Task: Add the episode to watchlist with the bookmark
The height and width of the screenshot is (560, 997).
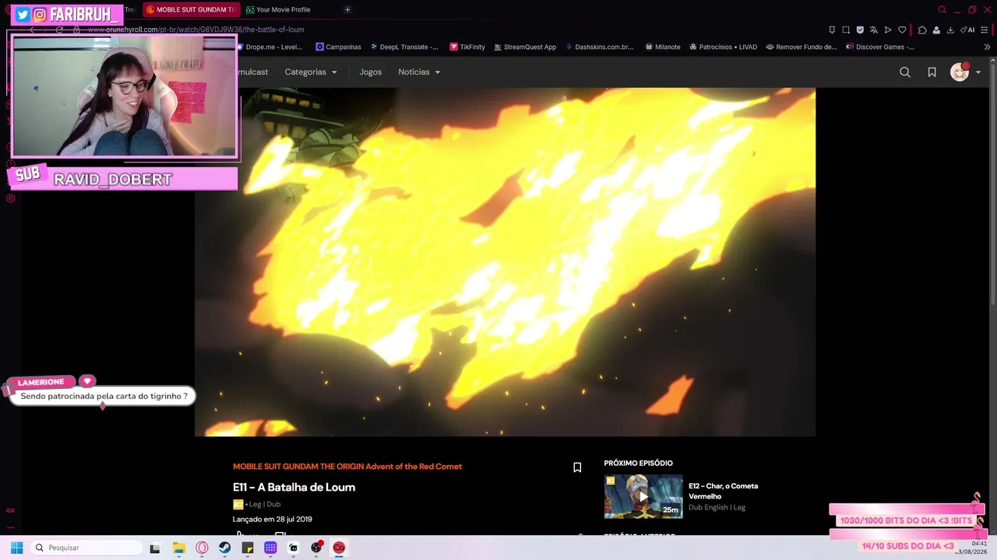Action: (x=577, y=467)
